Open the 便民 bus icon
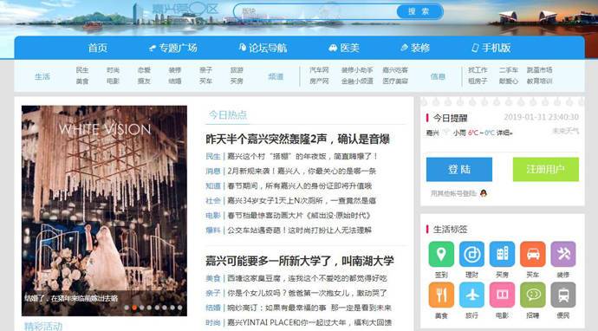598x331 pixels. (563, 295)
